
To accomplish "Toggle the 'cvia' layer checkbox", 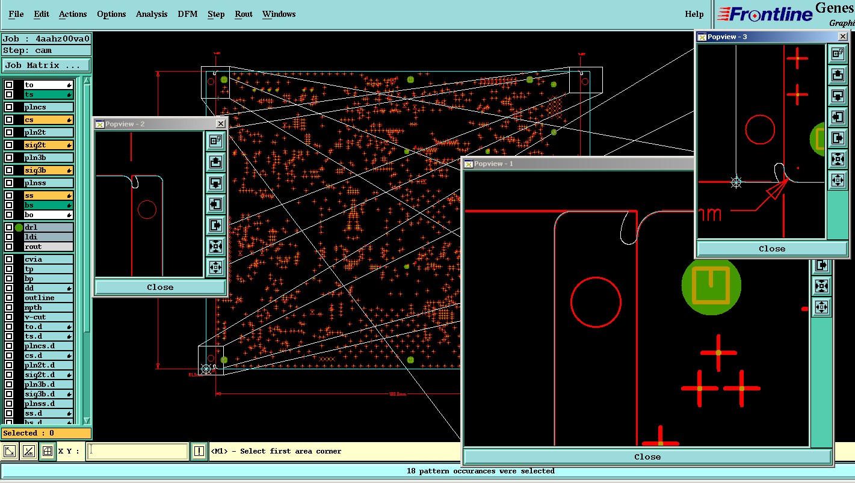I will click(x=9, y=259).
